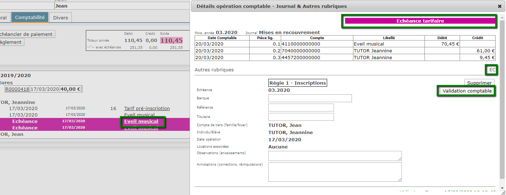Click the Mises en recouvrement journal name
The height and width of the screenshot is (195, 506).
click(x=289, y=32)
